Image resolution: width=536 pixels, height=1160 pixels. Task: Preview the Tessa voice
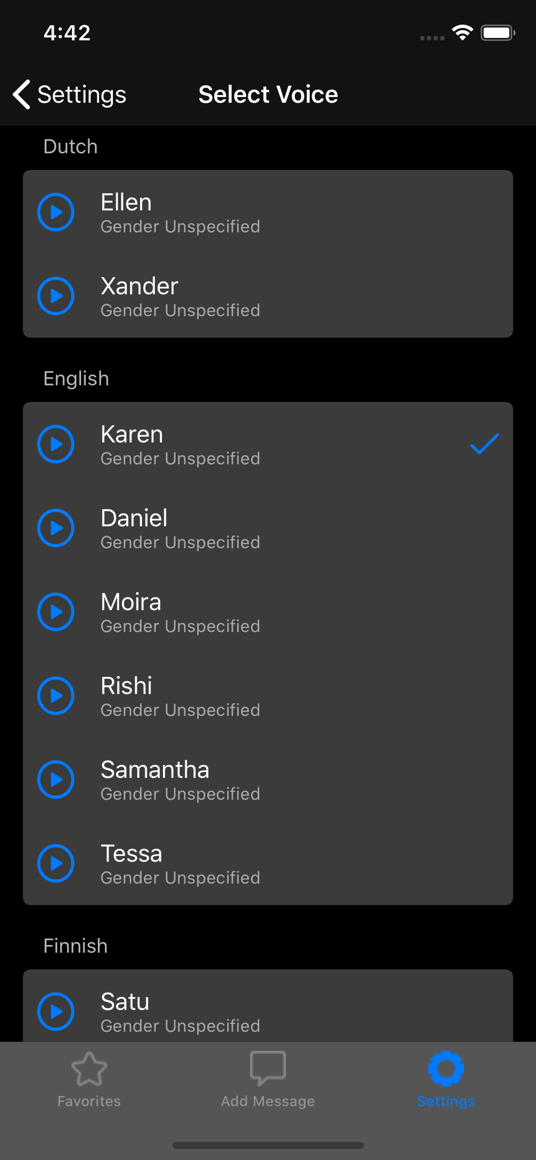tap(56, 863)
